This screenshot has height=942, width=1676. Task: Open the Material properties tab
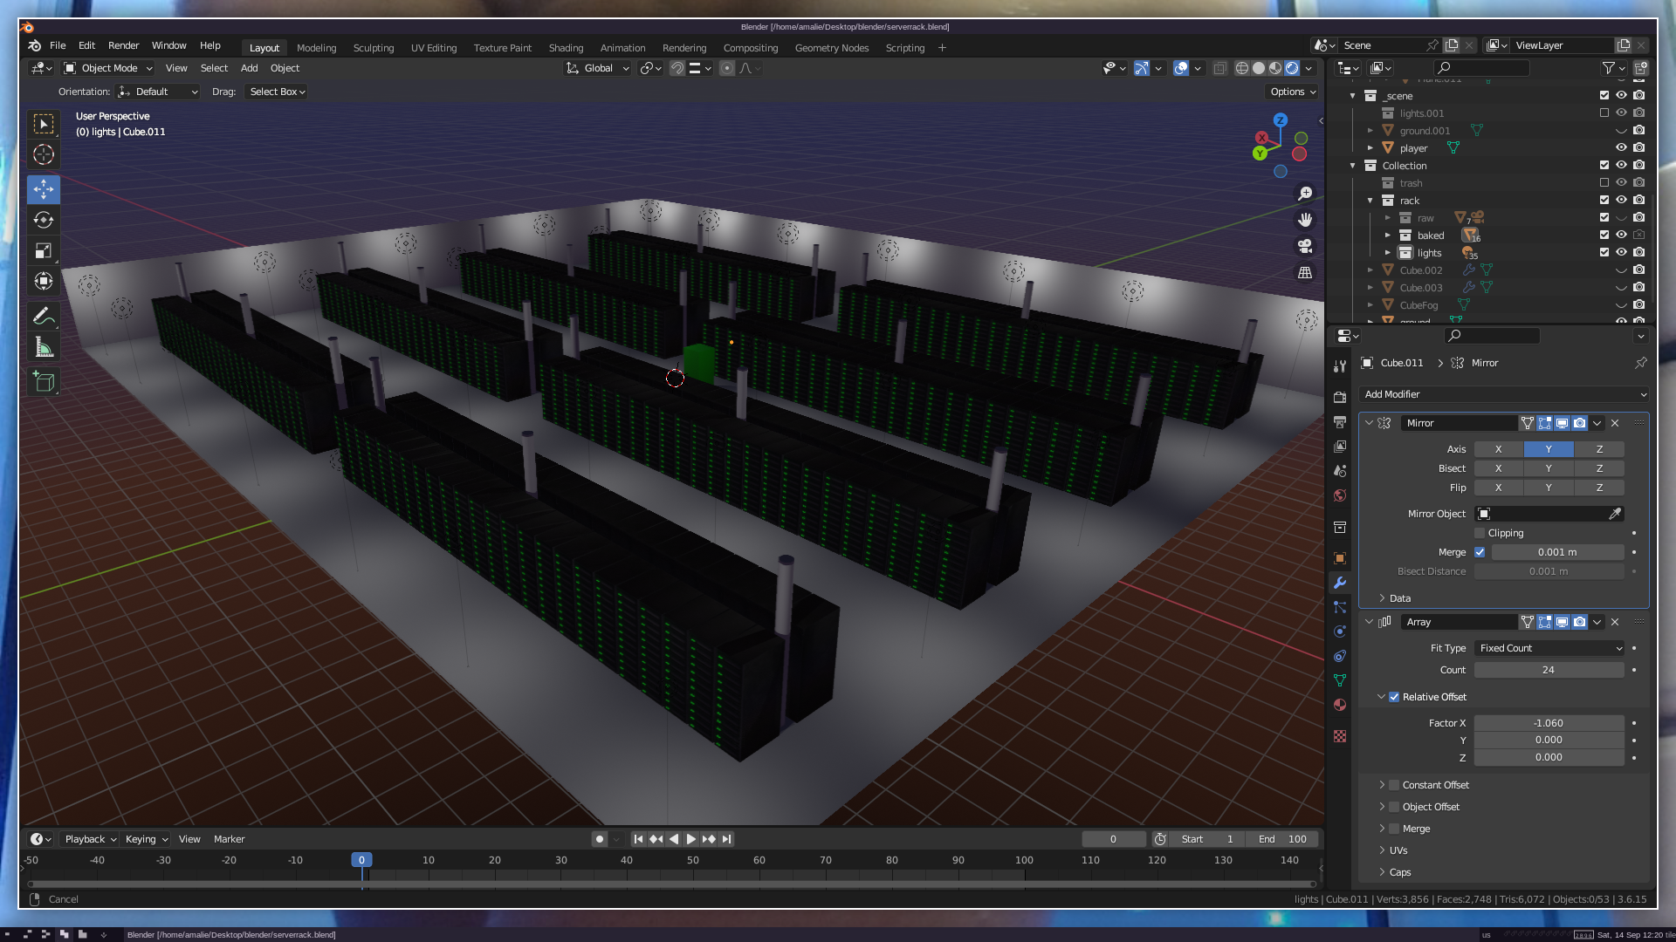click(1340, 705)
